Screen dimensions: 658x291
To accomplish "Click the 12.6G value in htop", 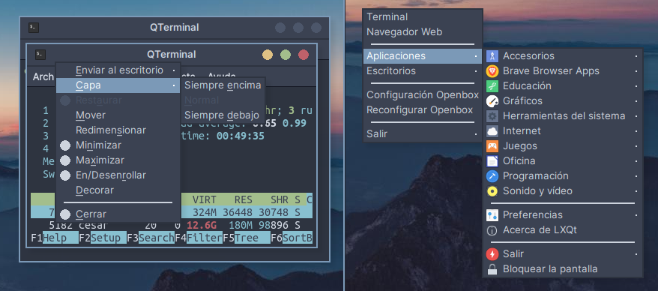I will tap(201, 225).
